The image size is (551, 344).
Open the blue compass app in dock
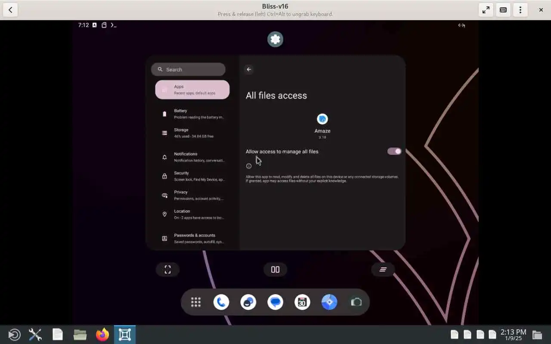click(329, 302)
